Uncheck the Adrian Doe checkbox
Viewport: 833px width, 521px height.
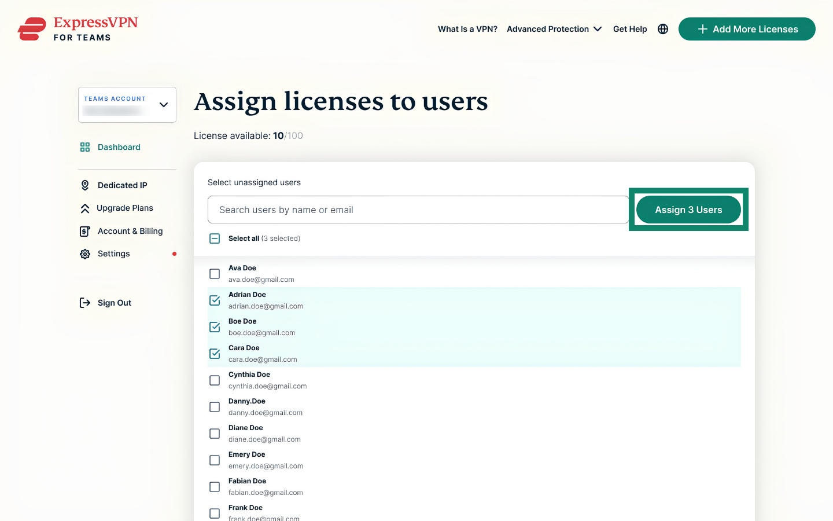215,300
